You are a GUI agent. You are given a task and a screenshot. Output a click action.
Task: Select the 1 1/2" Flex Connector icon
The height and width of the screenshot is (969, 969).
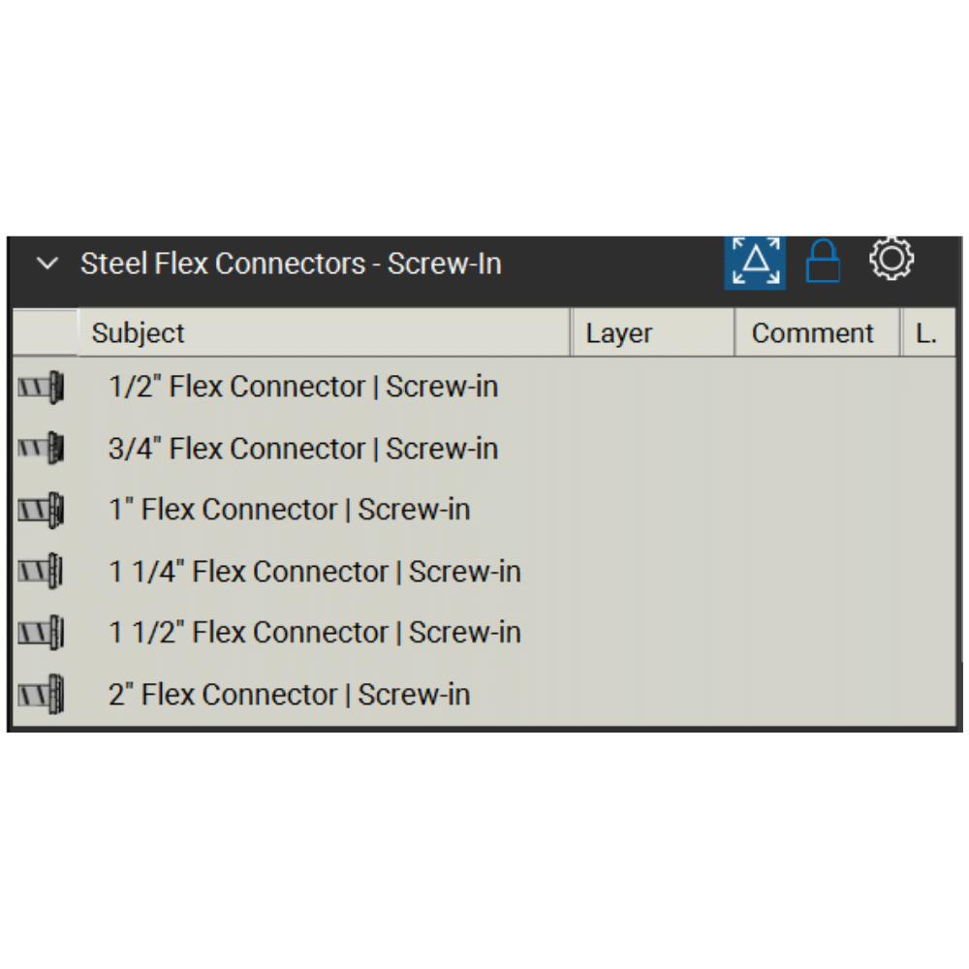pyautogui.click(x=41, y=633)
